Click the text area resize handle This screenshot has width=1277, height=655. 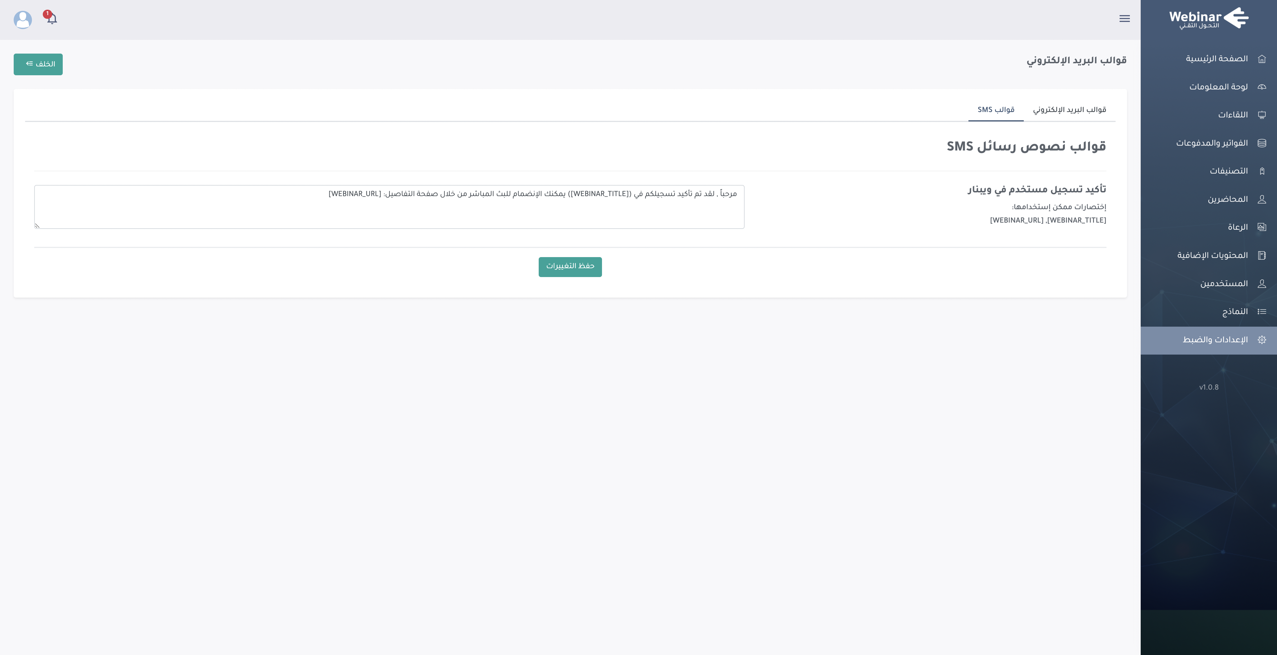click(x=37, y=225)
